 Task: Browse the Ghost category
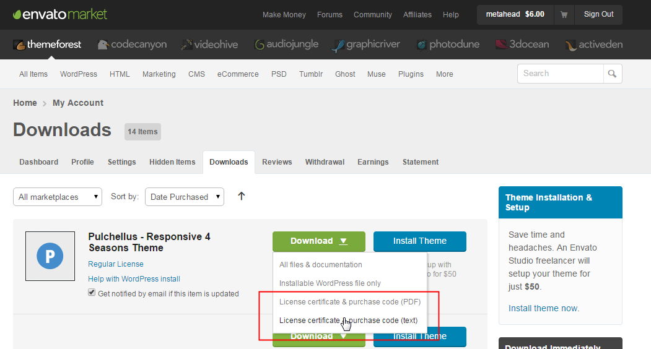[345, 74]
